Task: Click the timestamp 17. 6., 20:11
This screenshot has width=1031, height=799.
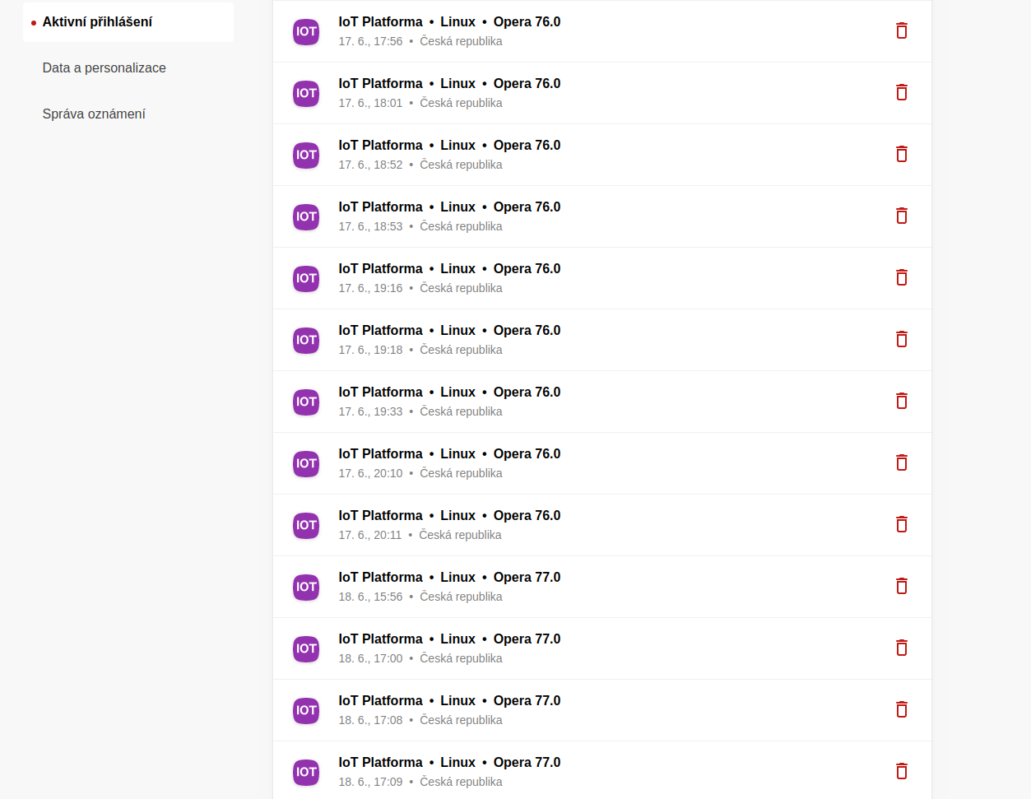Action: (x=370, y=535)
